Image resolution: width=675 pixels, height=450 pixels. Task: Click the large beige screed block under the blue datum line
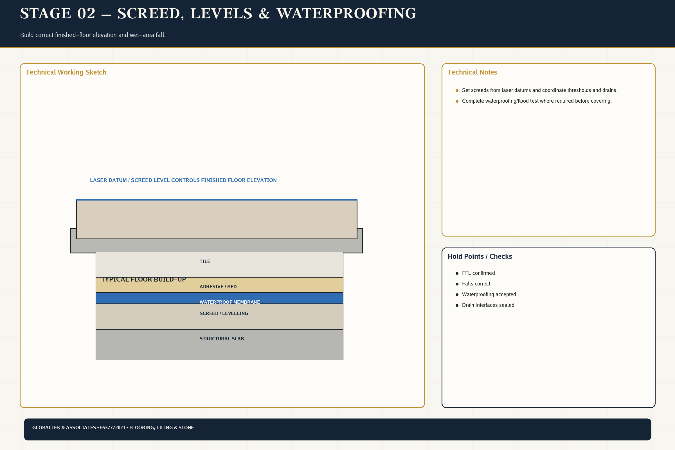(x=217, y=219)
